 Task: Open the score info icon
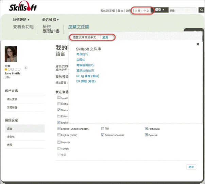tap(26, 68)
